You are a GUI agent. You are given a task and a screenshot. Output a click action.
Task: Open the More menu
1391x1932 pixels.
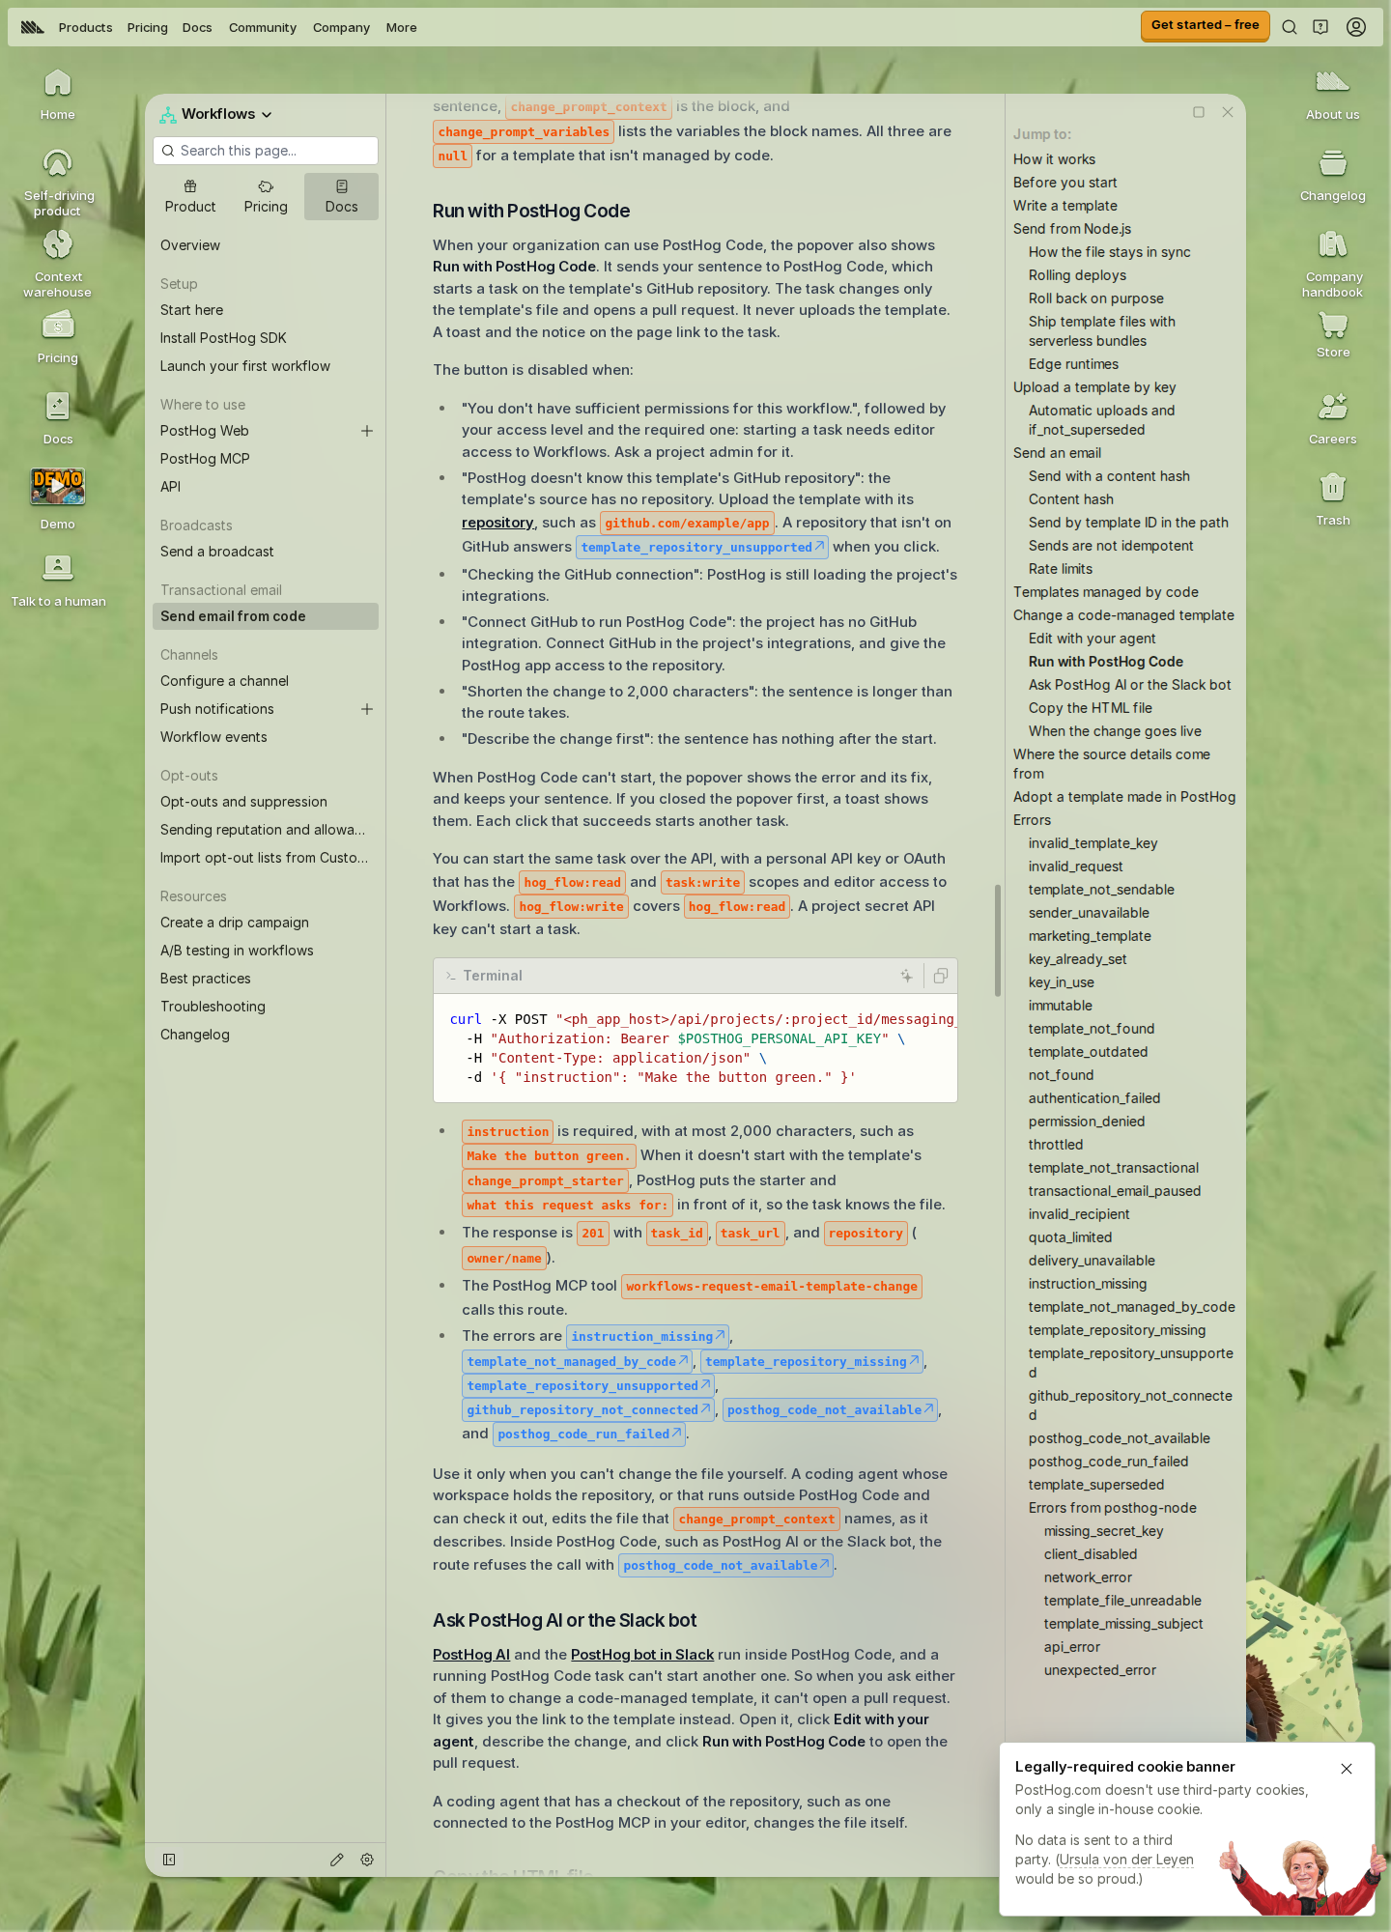[401, 27]
